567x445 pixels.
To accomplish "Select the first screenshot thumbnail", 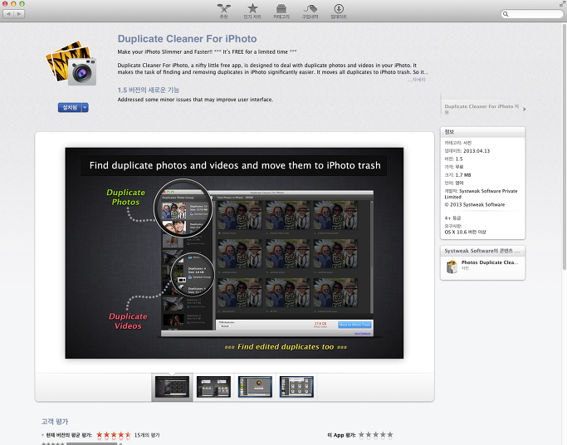I will [x=172, y=387].
